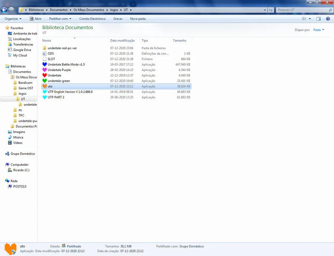Viewport: 334px width, 256px height.
Task: Expand the arrow after Documentos in address bar
Action: pos(71,10)
